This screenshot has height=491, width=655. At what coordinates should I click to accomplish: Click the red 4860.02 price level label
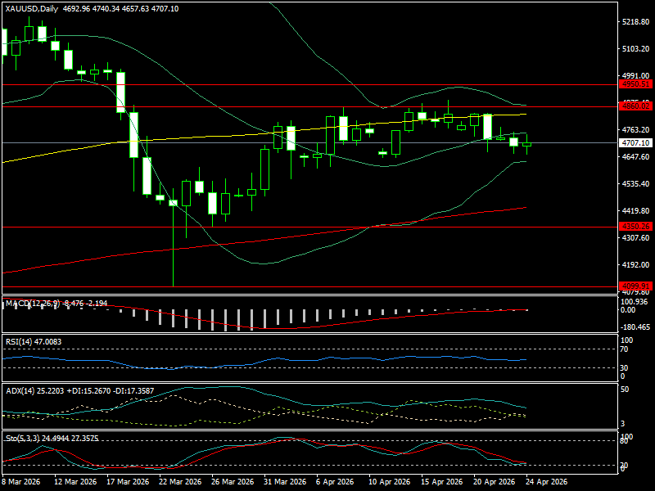click(x=635, y=106)
